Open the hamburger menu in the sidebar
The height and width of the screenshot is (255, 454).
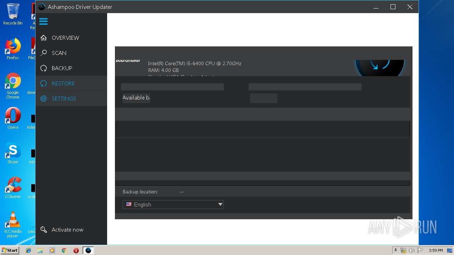coord(44,22)
